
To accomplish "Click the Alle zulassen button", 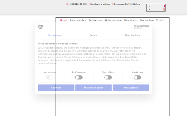I will coord(131,88).
